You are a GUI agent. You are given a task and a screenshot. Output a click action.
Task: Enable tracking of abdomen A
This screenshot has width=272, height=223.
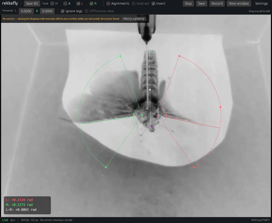(x=65, y=4)
